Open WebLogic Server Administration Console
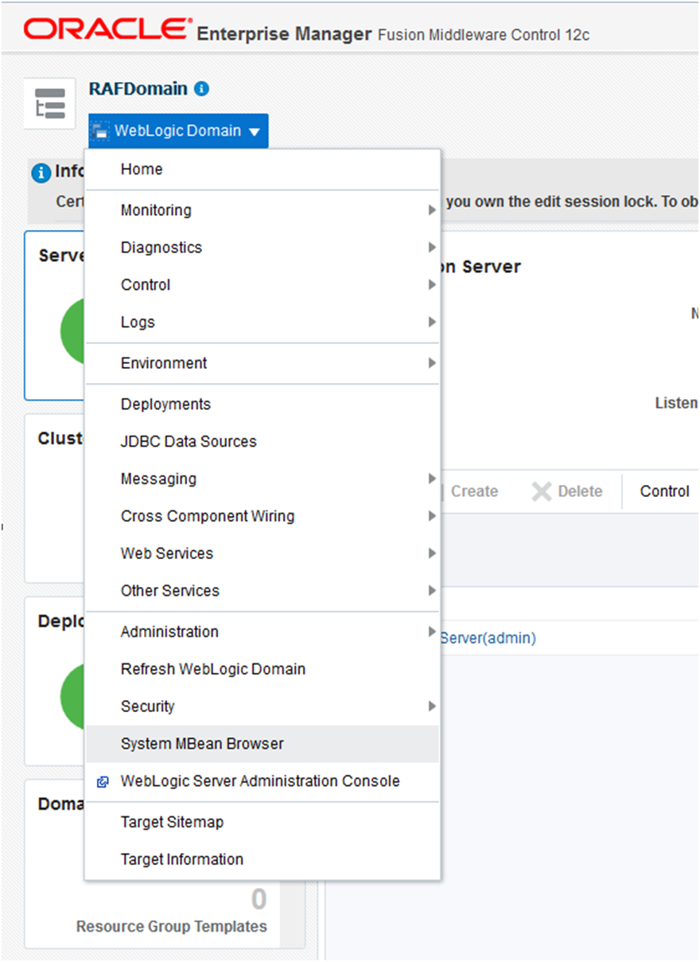This screenshot has width=700, height=962. click(x=262, y=781)
